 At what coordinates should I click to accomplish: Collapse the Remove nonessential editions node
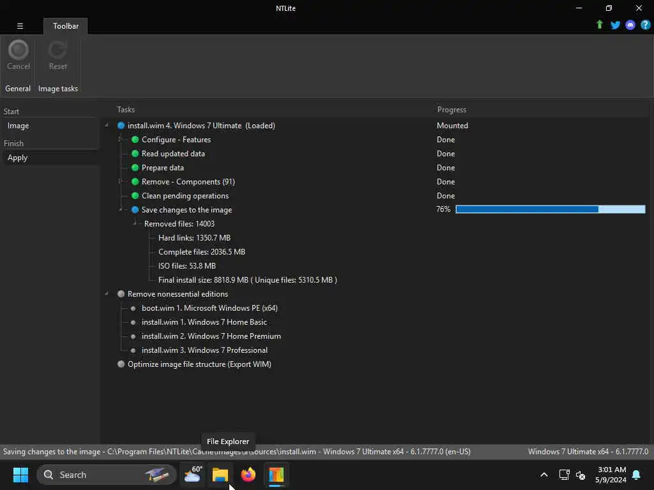(107, 293)
